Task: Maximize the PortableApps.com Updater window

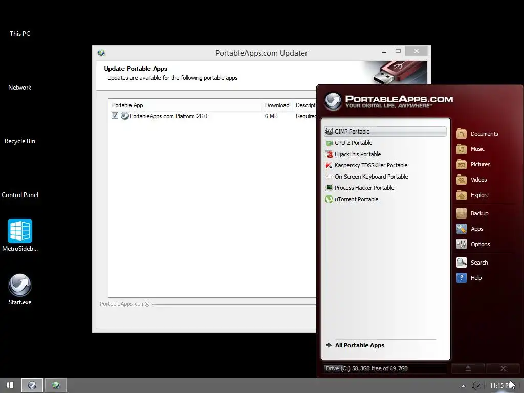Action: coord(398,51)
